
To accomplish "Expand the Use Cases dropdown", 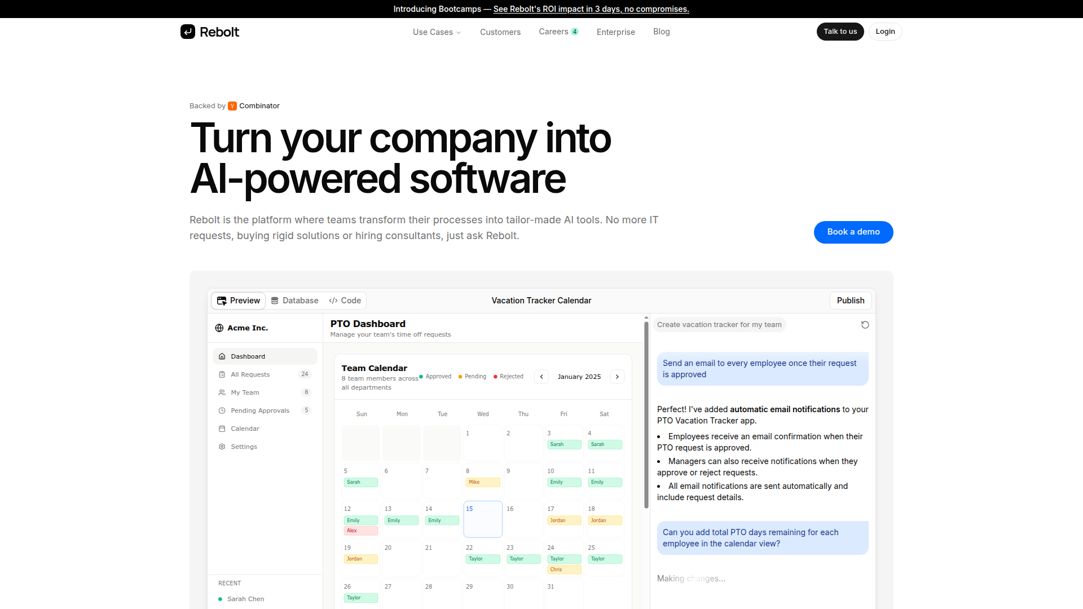I will (x=437, y=32).
